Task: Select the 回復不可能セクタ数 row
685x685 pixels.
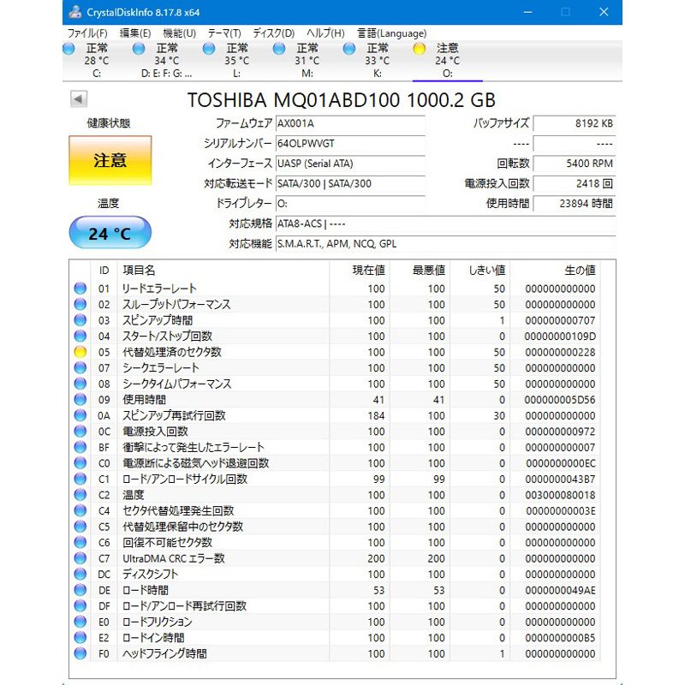Action: (x=335, y=543)
